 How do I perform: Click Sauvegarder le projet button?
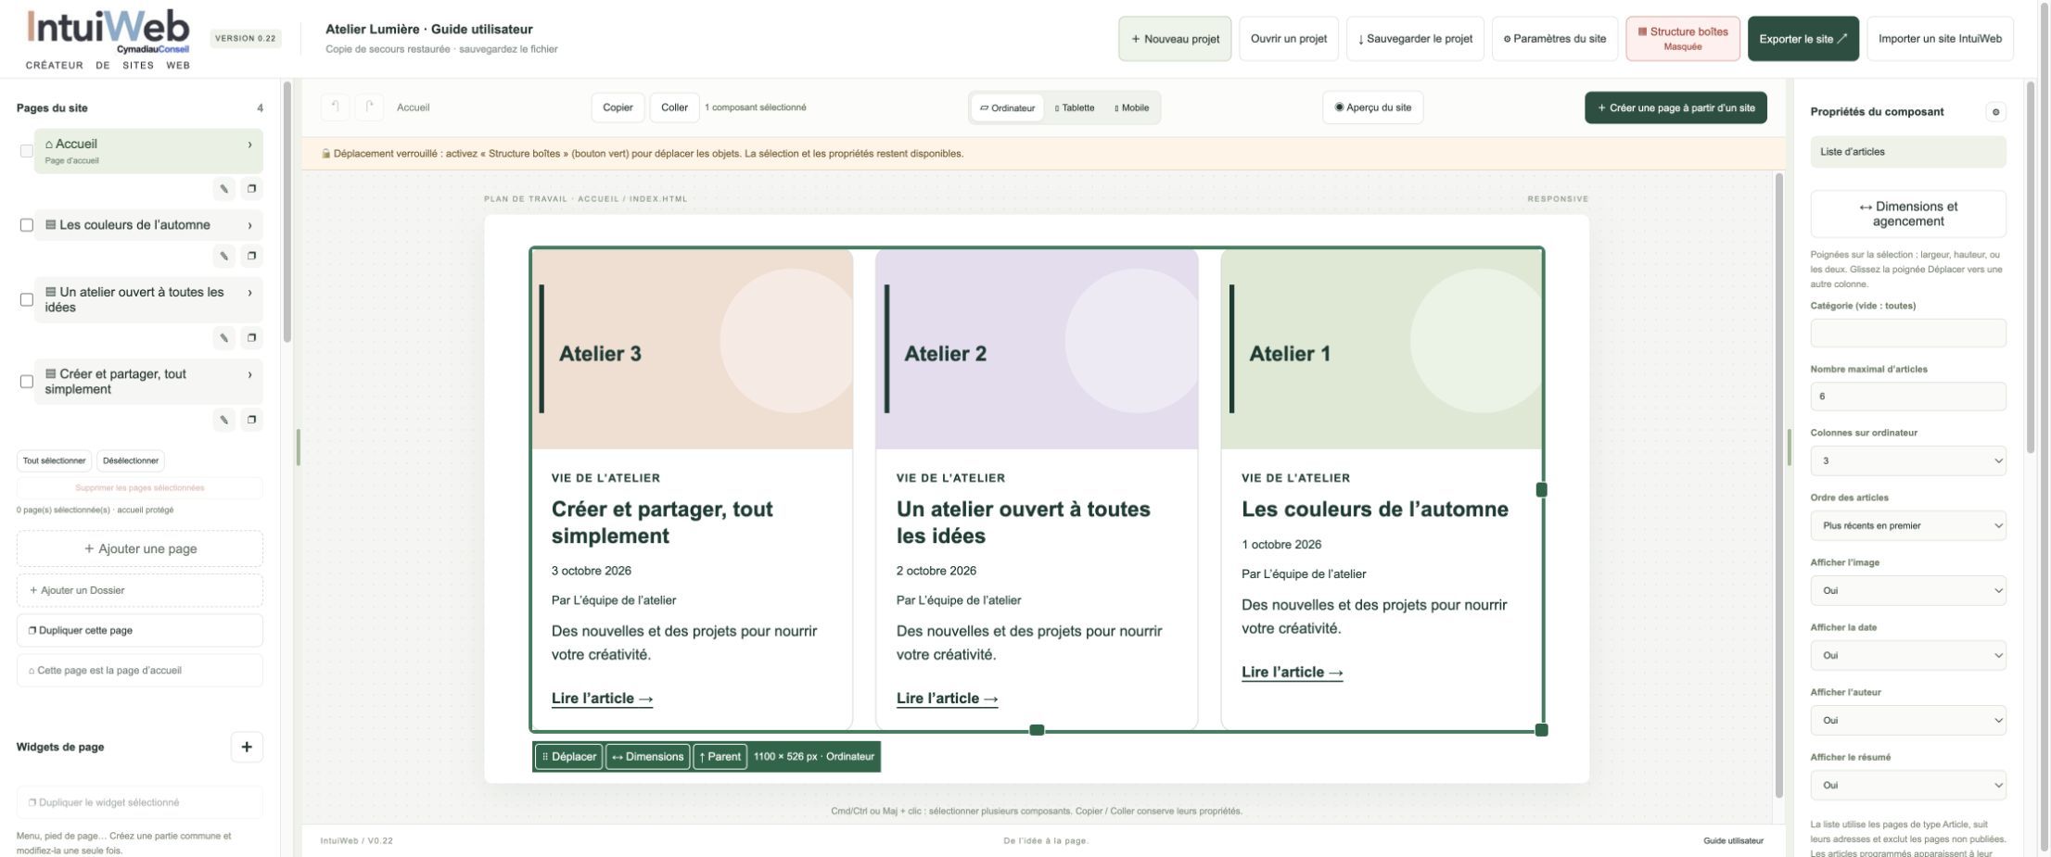pos(1415,39)
